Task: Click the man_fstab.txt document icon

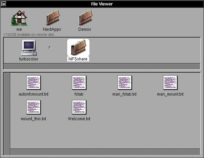Action: pyautogui.click(x=124, y=83)
